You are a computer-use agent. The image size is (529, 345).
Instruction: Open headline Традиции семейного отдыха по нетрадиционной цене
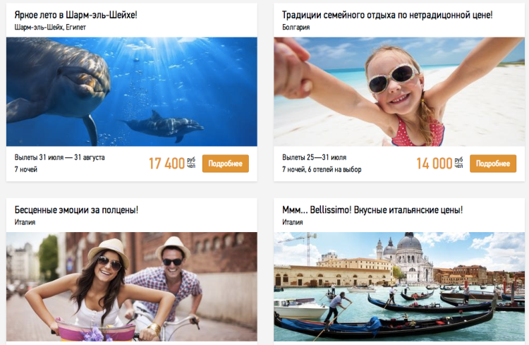point(387,15)
